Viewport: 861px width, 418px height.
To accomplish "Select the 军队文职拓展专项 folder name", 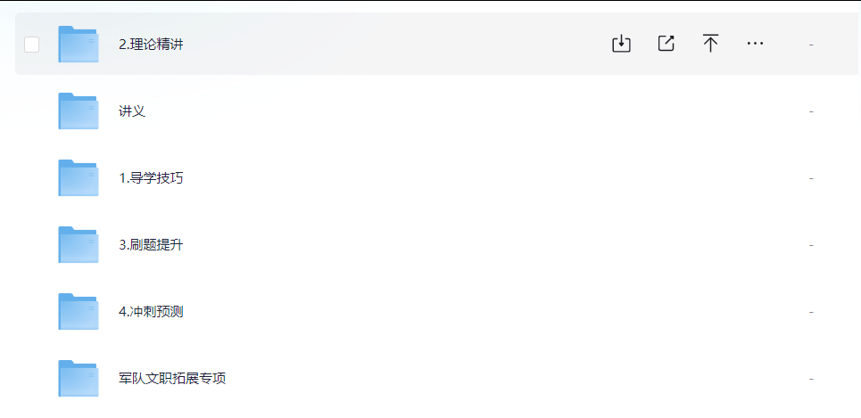I will click(x=172, y=379).
